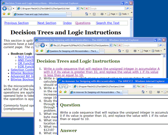Viewport: 168px width, 135px height.
Task: Click Home icon in Decision Trees window
Action: pyautogui.click(x=87, y=14)
